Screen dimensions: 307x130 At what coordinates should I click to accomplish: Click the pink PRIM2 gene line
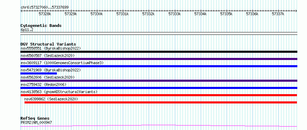[x=159, y=126]
